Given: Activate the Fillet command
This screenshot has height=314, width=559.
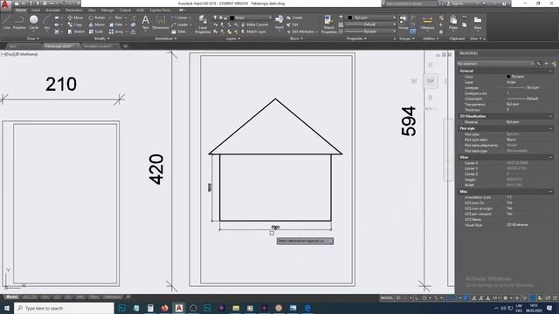Looking at the screenshot, I should coord(116,24).
